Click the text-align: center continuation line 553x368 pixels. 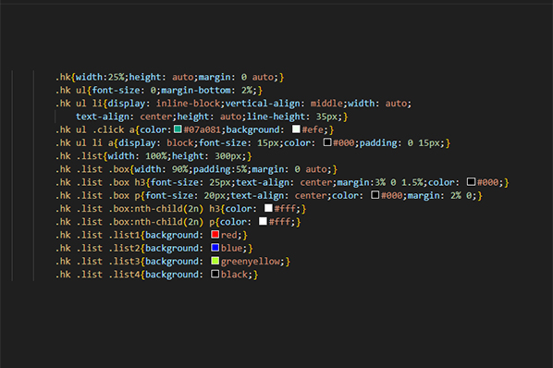coord(212,117)
